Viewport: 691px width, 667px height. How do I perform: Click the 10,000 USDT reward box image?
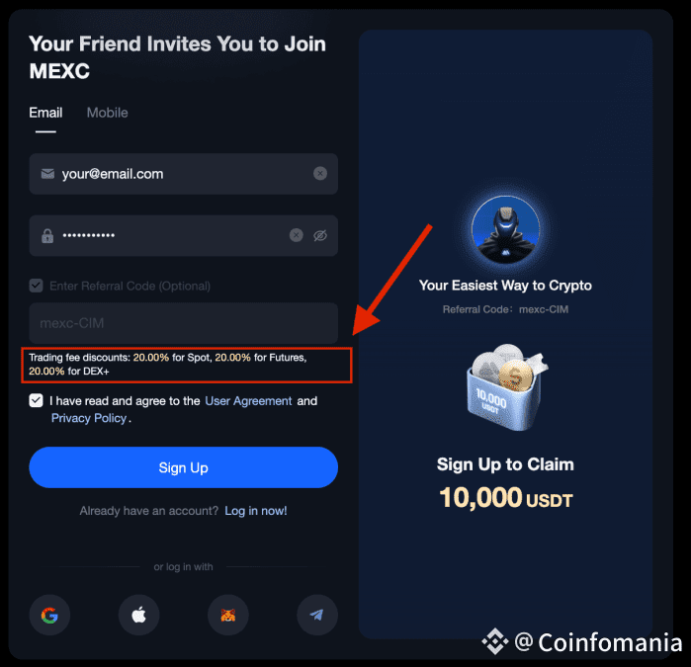pos(507,387)
